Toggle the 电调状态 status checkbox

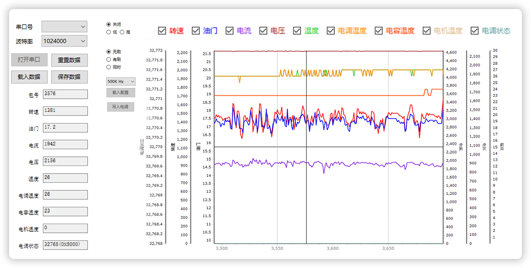[475, 31]
